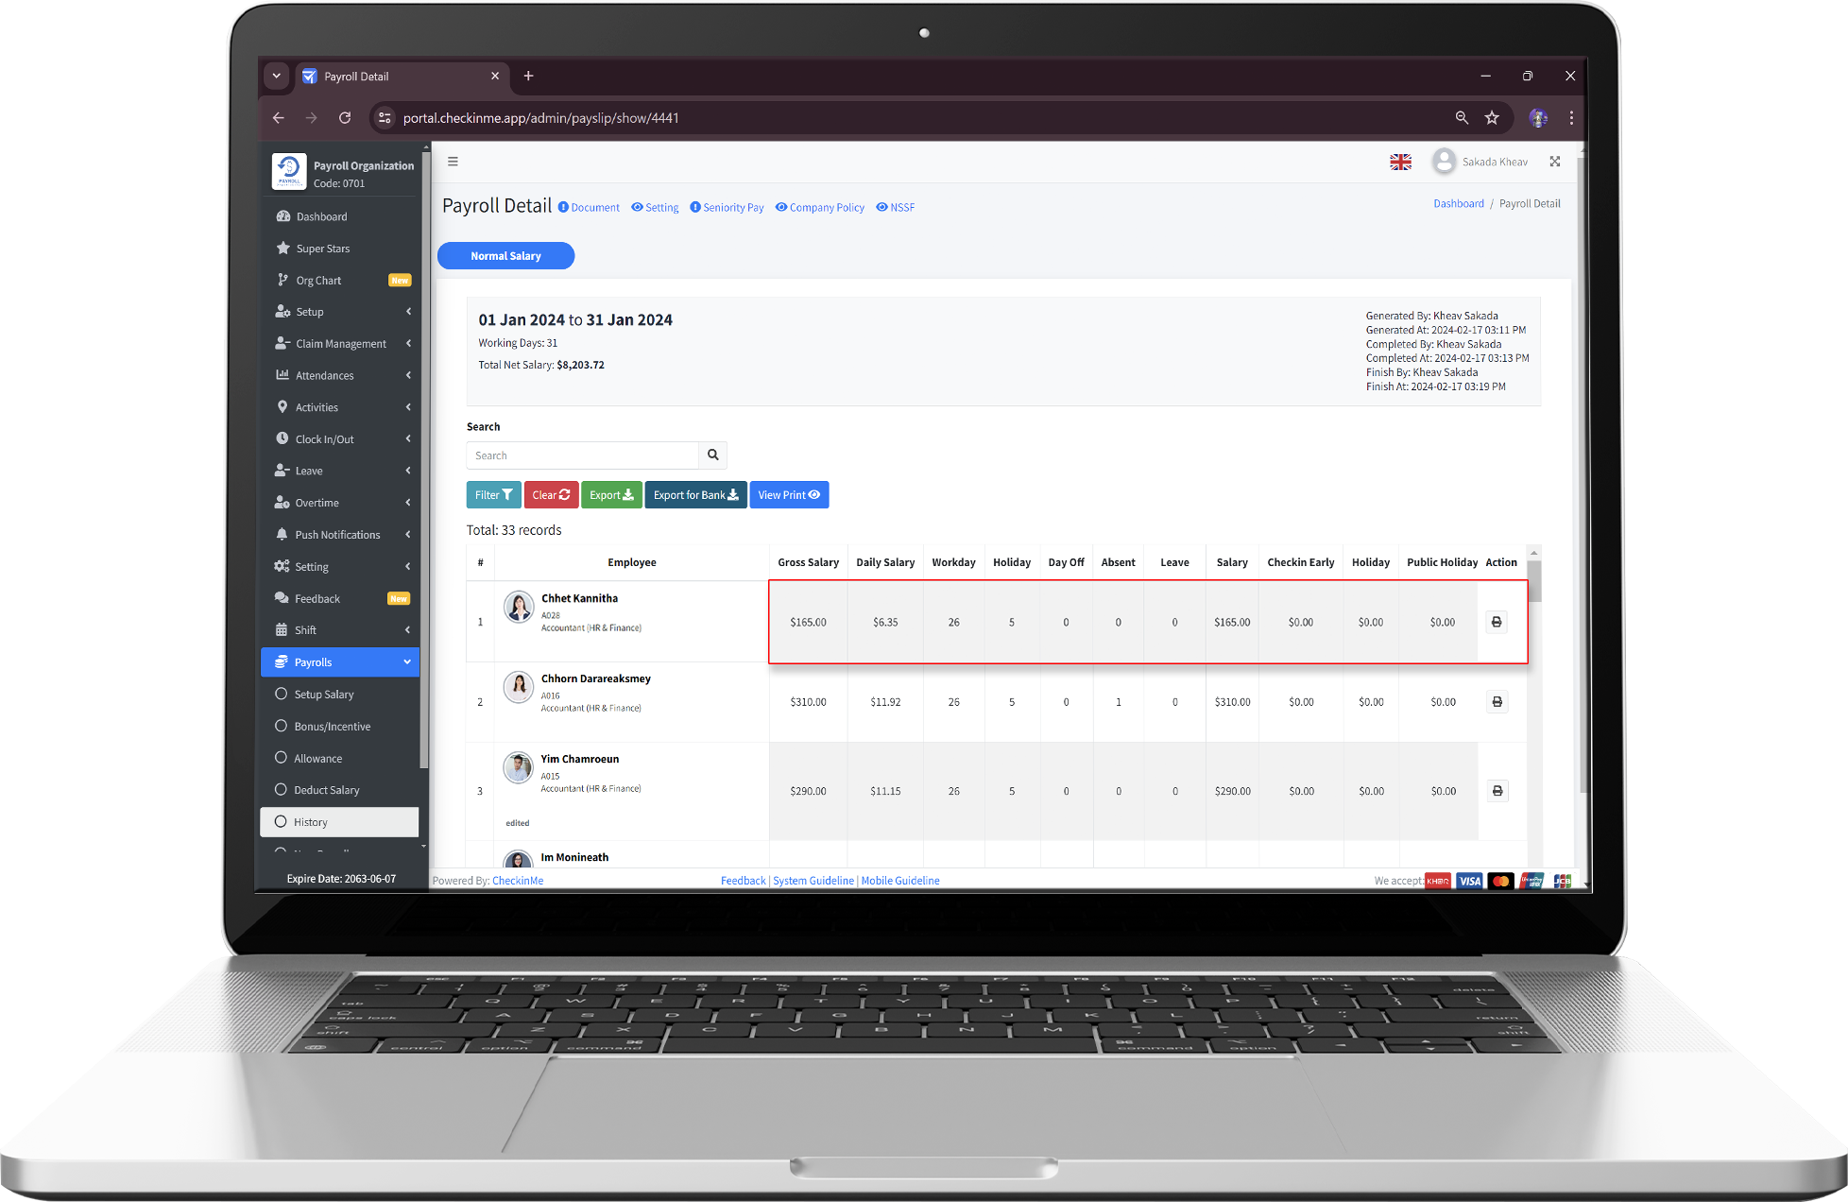Select the History radio item
1848x1202 pixels.
tap(311, 822)
